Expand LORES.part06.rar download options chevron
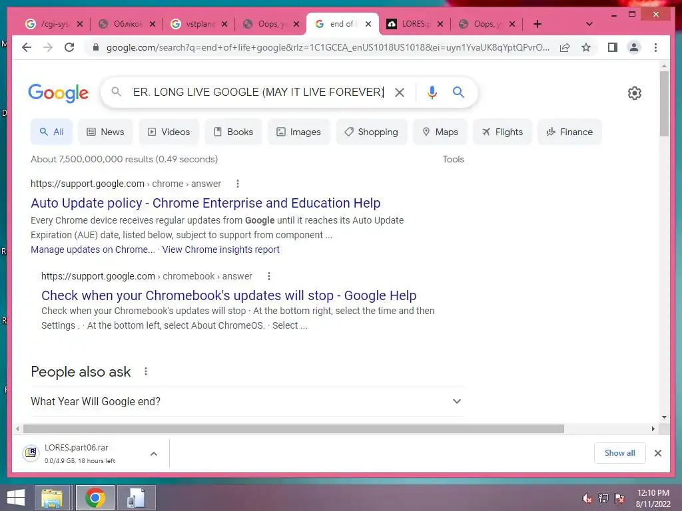682x511 pixels. (x=154, y=454)
